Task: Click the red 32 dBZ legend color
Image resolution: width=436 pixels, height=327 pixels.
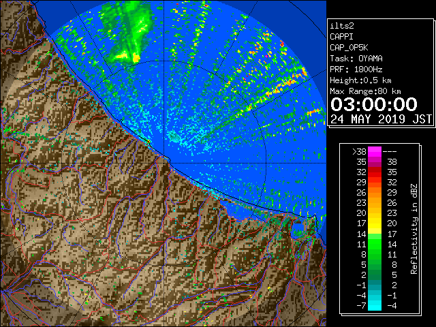Action: (x=375, y=172)
